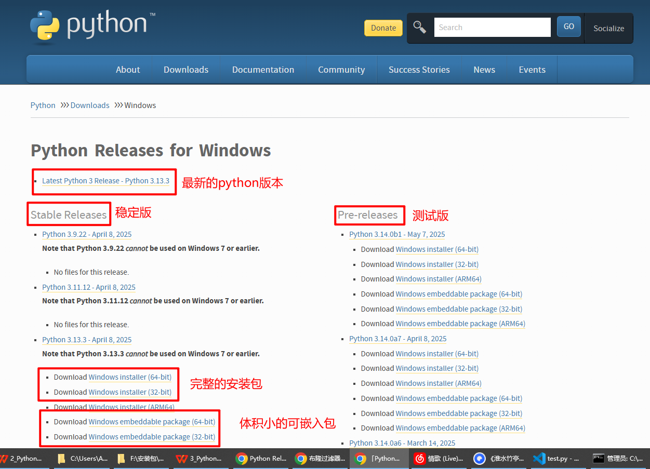The image size is (650, 469).
Task: Click the Windows breadcrumb text
Action: point(140,105)
